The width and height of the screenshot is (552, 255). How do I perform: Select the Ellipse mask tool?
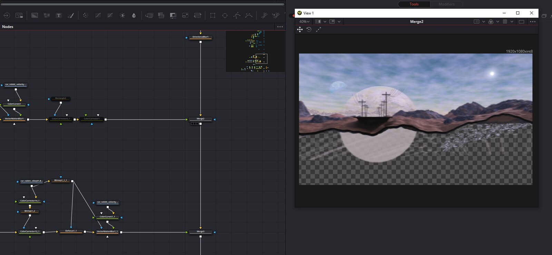[x=225, y=16]
